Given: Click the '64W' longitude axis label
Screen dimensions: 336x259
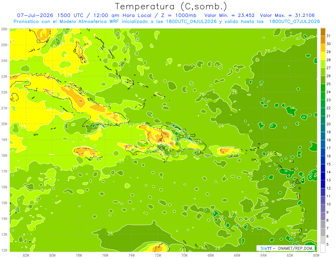Looking at the screenshot, I should 263,255.
